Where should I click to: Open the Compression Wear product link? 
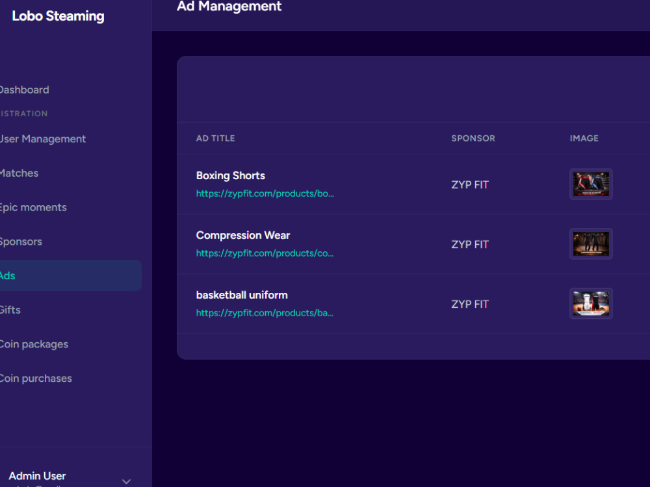(x=265, y=253)
